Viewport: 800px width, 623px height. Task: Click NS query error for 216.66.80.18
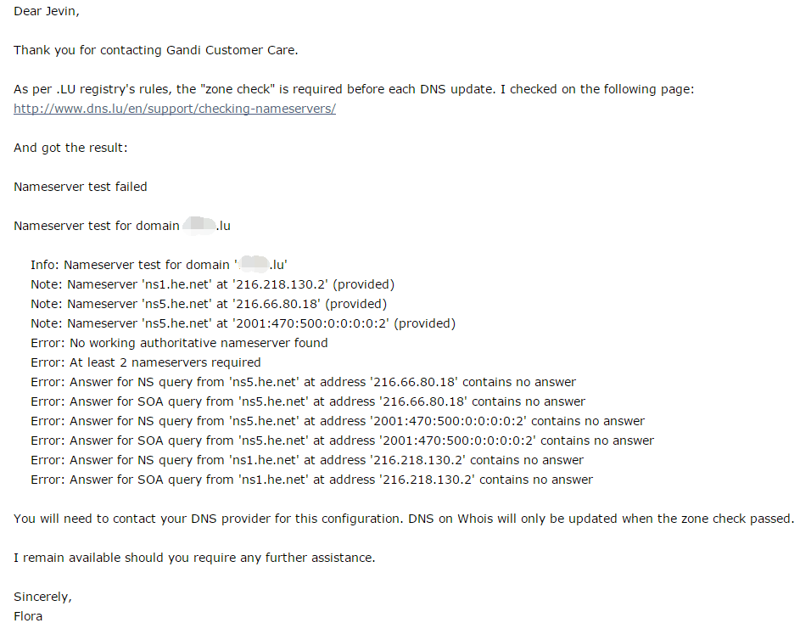(303, 382)
